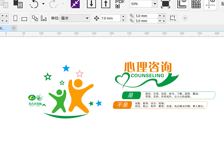Image resolution: width=224 pixels, height=144 pixels.
Task: Select the solid blue star above the figures
Action: (66, 68)
